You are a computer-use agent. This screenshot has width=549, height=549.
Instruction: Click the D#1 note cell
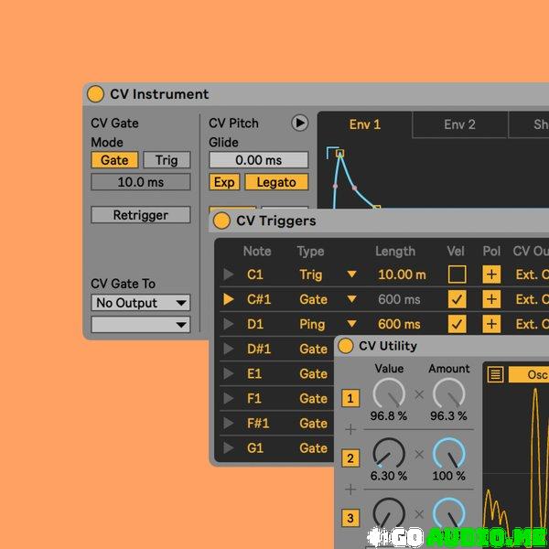pos(259,349)
